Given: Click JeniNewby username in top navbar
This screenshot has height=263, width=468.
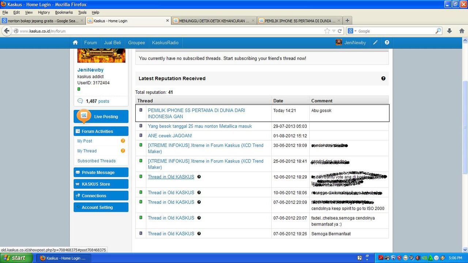Looking at the screenshot, I should (355, 43).
